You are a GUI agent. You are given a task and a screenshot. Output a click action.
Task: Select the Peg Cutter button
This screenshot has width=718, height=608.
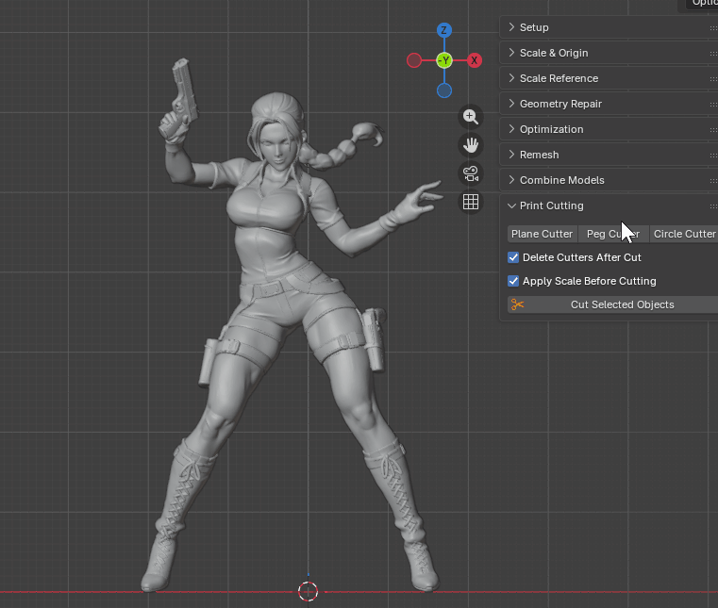(613, 234)
